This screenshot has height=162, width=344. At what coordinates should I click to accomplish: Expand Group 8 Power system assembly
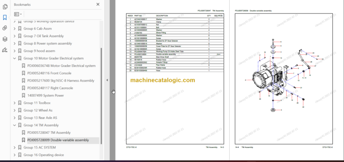(x=15, y=43)
